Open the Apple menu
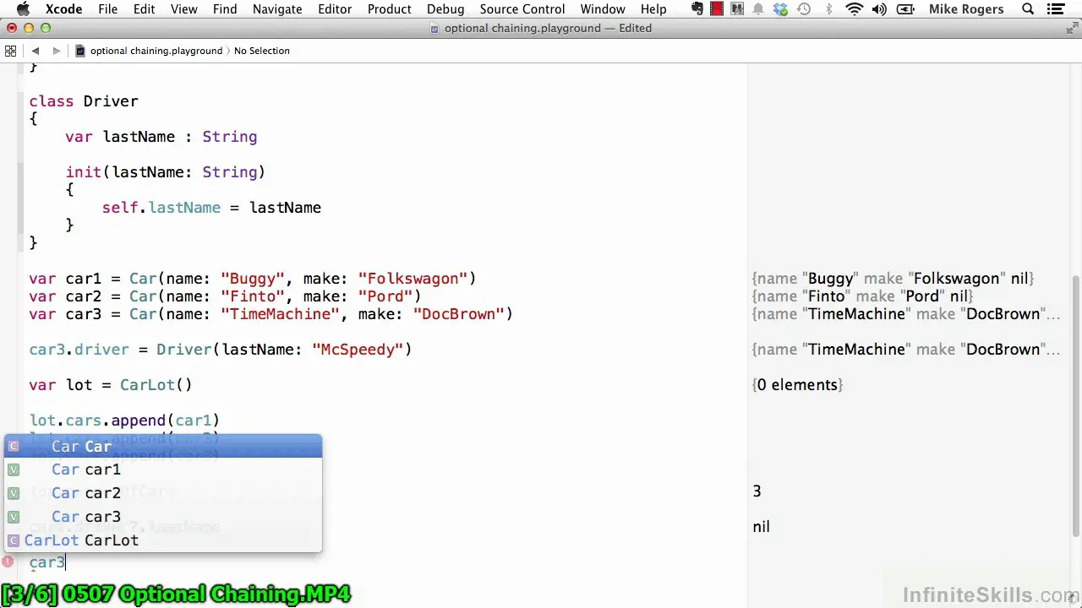Viewport: 1082px width, 608px height. (24, 9)
